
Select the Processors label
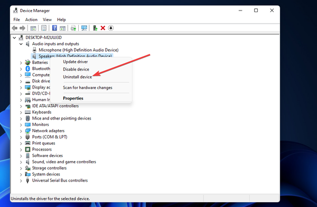tap(42, 150)
